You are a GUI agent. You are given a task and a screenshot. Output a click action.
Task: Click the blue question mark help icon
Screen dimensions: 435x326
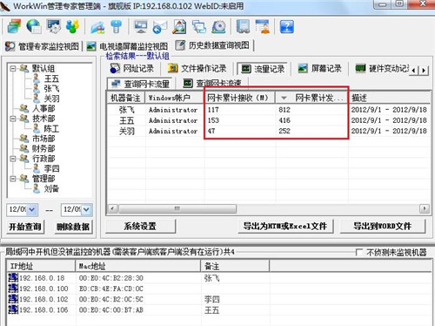(286, 27)
